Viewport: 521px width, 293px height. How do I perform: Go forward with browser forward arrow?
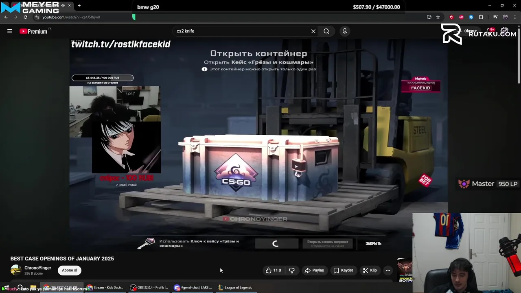(x=15, y=17)
